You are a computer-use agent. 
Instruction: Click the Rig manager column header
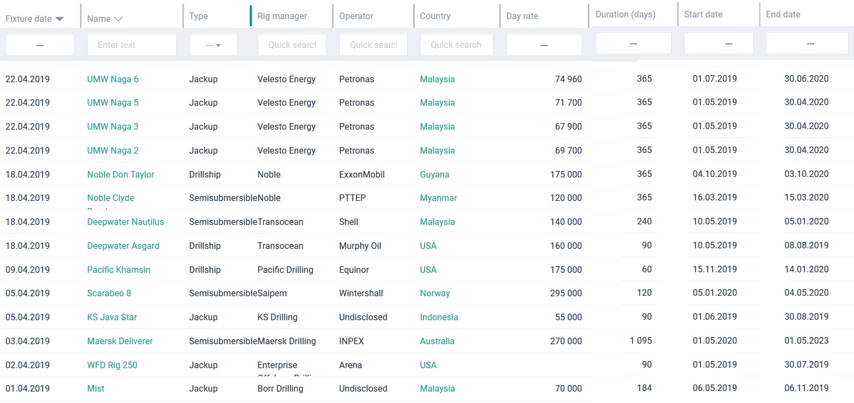click(282, 16)
